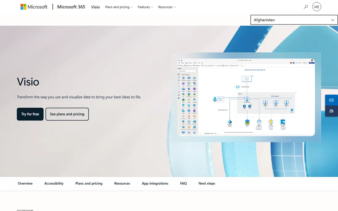Viewport: 338px width, 211px height.
Task: Click the Try for free button
Action: coord(30,114)
